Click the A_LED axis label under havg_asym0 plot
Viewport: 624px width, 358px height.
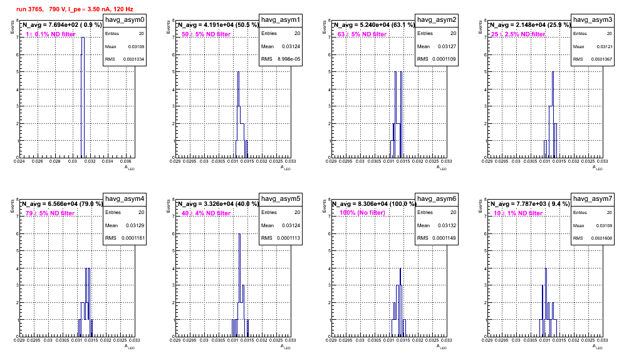click(130, 168)
